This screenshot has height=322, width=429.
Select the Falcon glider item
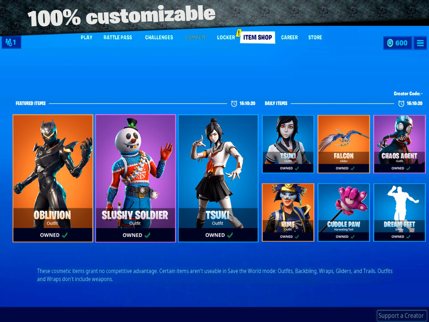coord(344,144)
